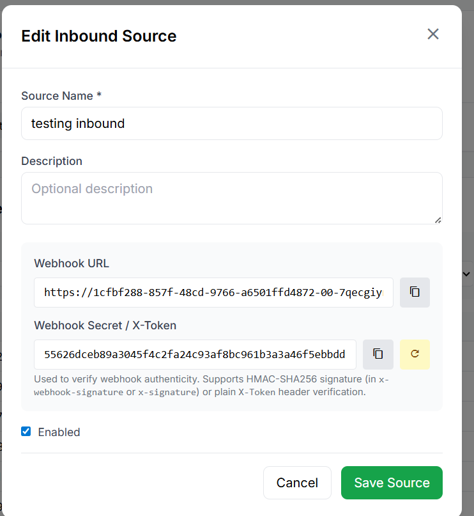Disable the Enabled checkbox

(x=26, y=432)
